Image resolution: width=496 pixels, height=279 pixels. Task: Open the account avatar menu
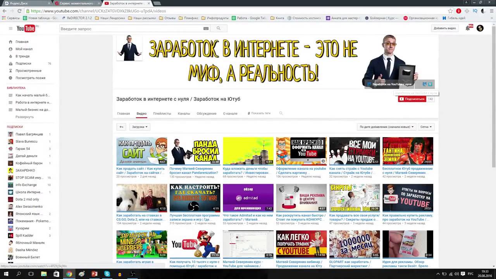pyautogui.click(x=480, y=28)
